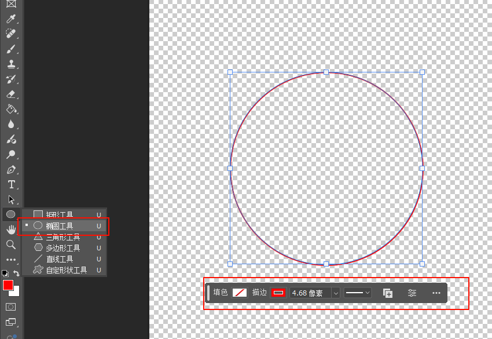Select the Type tool
Screen dimensions: 492x339
(x=11, y=185)
